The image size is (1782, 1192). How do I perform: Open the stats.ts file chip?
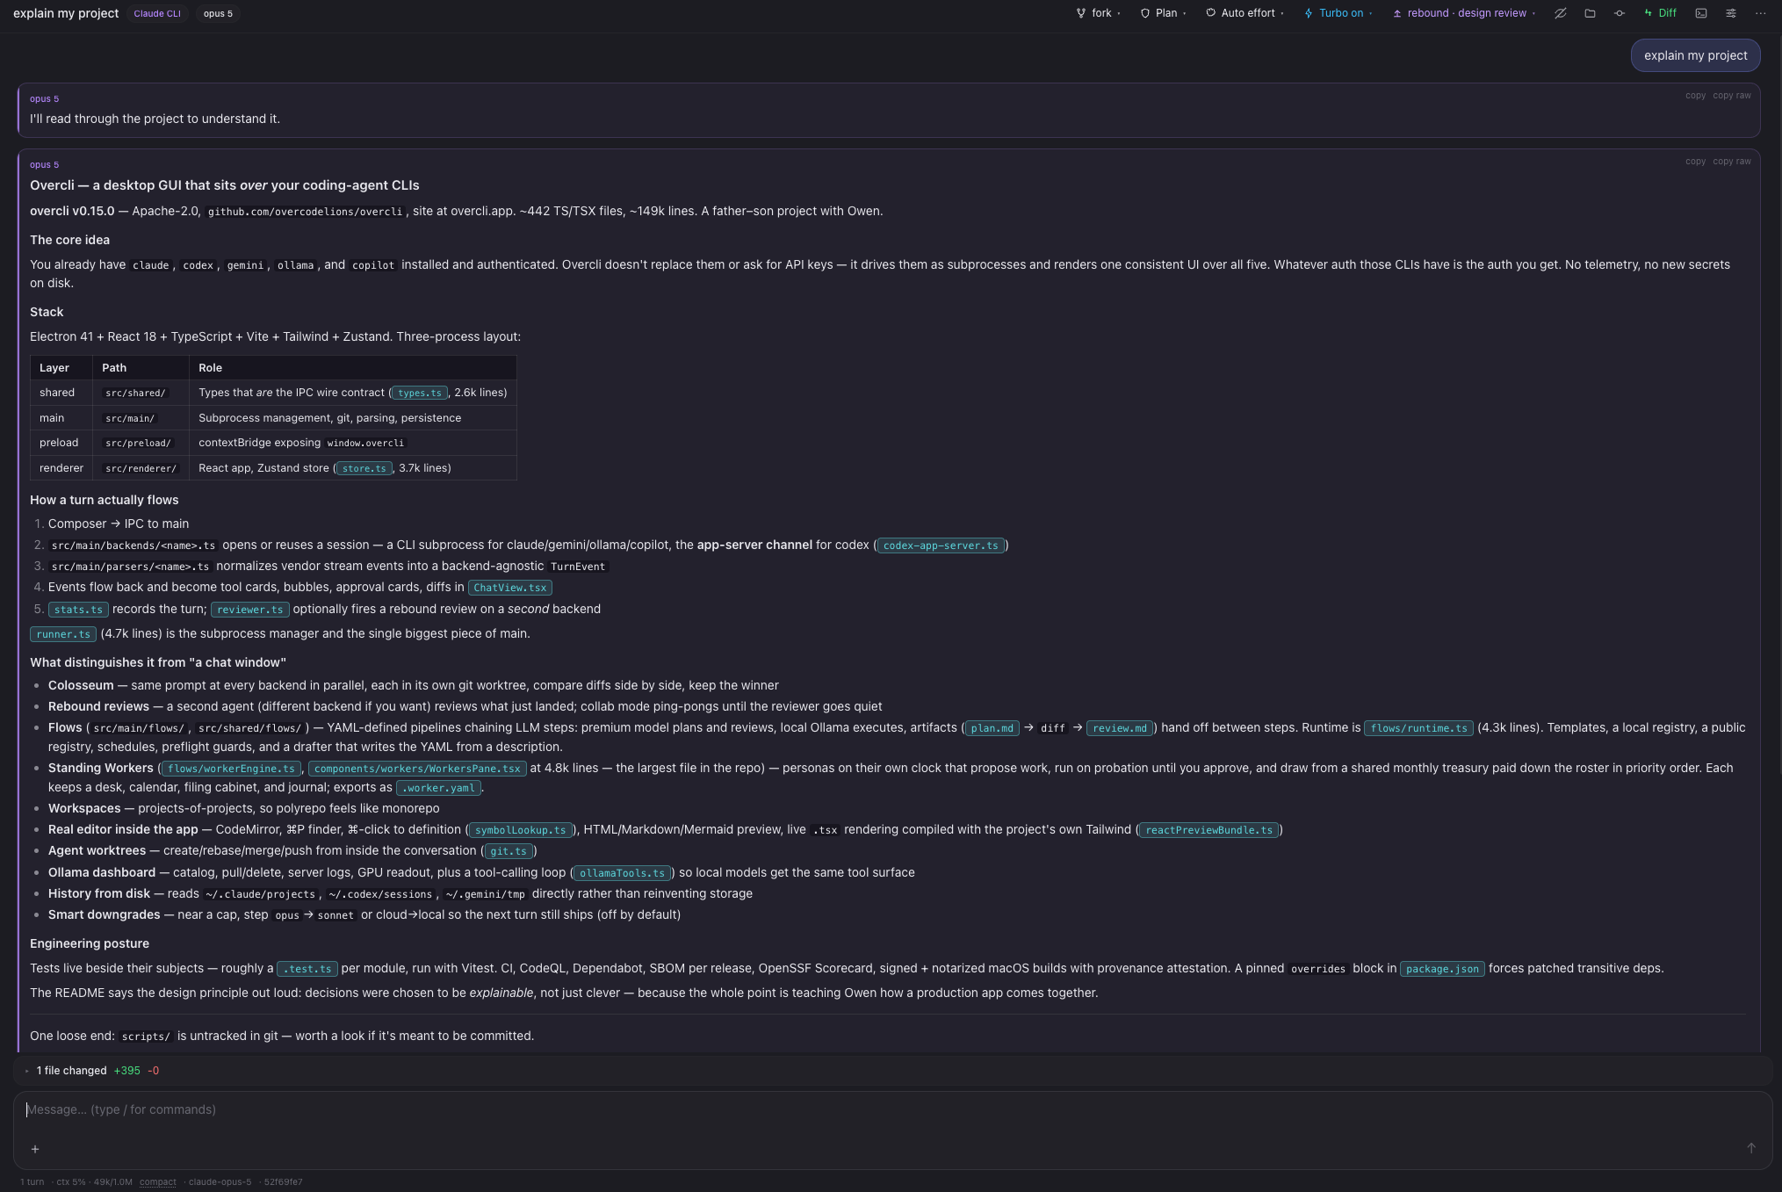(x=78, y=610)
